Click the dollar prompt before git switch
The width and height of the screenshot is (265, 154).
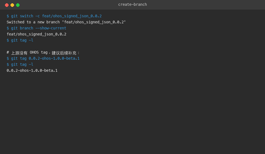pos(8,16)
